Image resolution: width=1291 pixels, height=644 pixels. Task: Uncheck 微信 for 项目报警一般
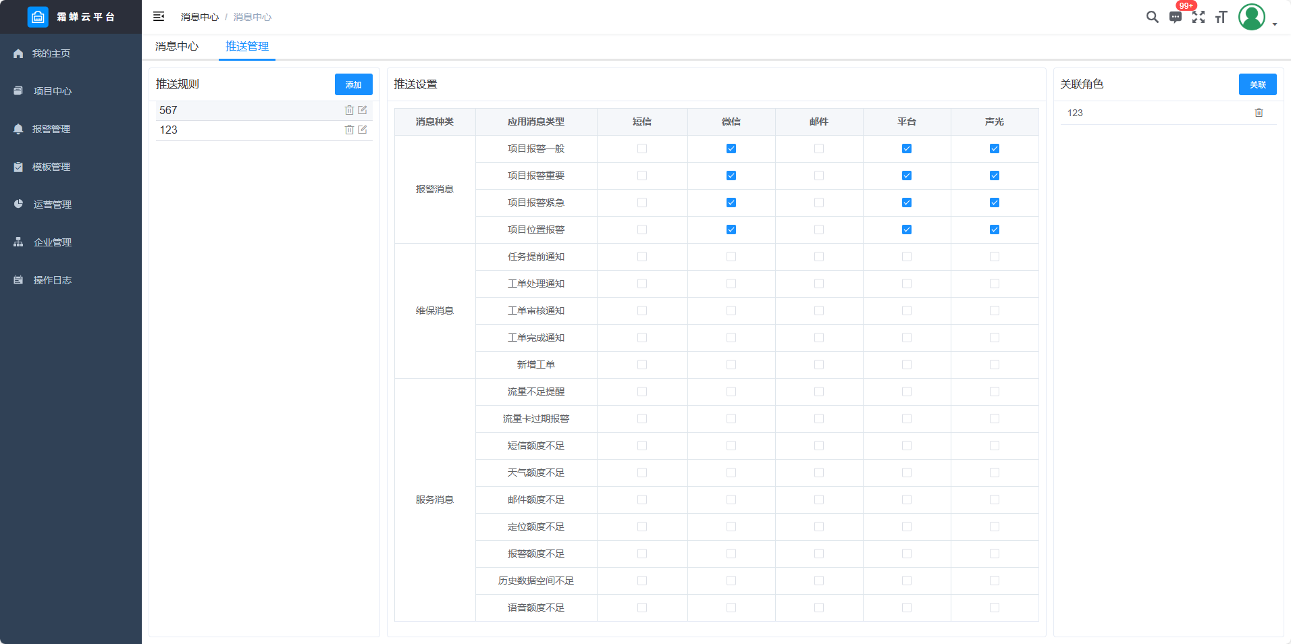731,149
